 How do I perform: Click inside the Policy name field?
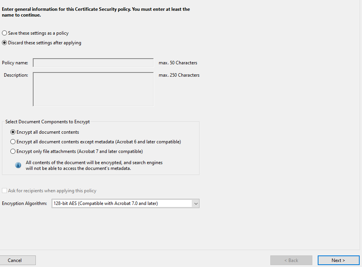coord(93,63)
